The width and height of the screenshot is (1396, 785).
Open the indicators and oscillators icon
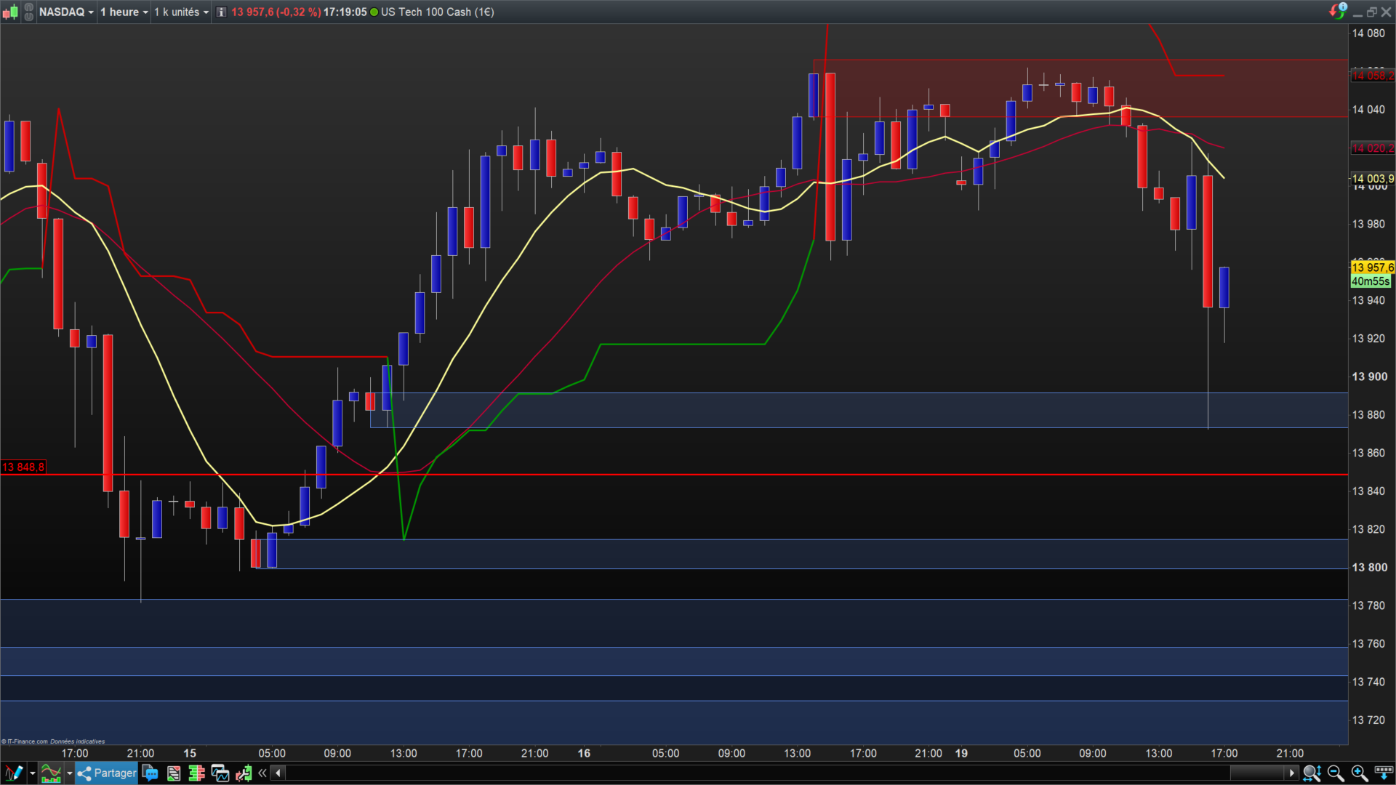tap(51, 773)
